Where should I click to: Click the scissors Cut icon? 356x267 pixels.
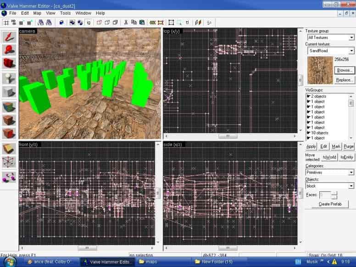(x=126, y=22)
